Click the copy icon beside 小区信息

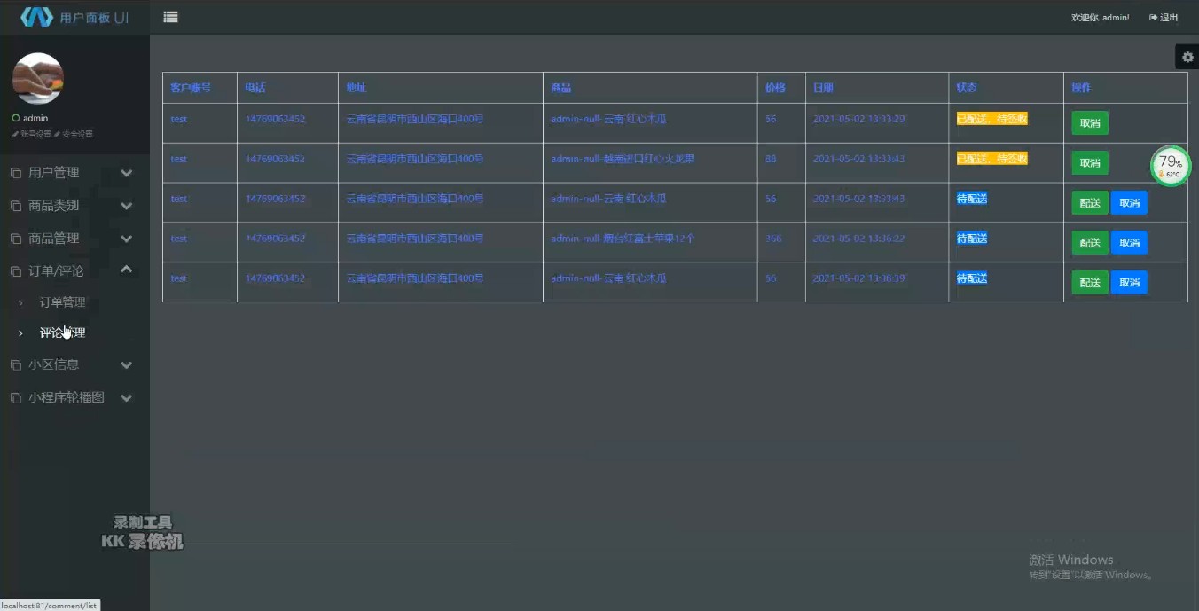point(15,364)
